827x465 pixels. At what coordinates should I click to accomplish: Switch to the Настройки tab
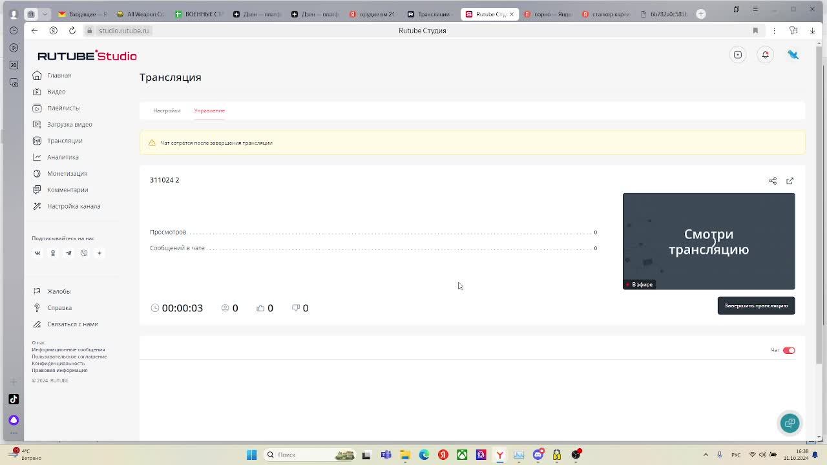[x=167, y=110]
